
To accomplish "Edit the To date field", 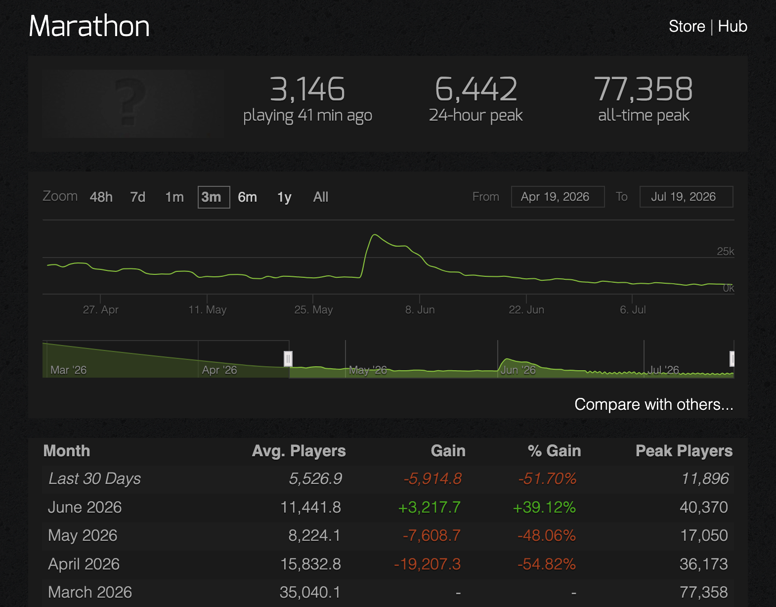I will pyautogui.click(x=686, y=197).
